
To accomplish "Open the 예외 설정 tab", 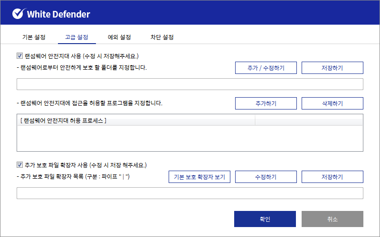I will (x=119, y=37).
